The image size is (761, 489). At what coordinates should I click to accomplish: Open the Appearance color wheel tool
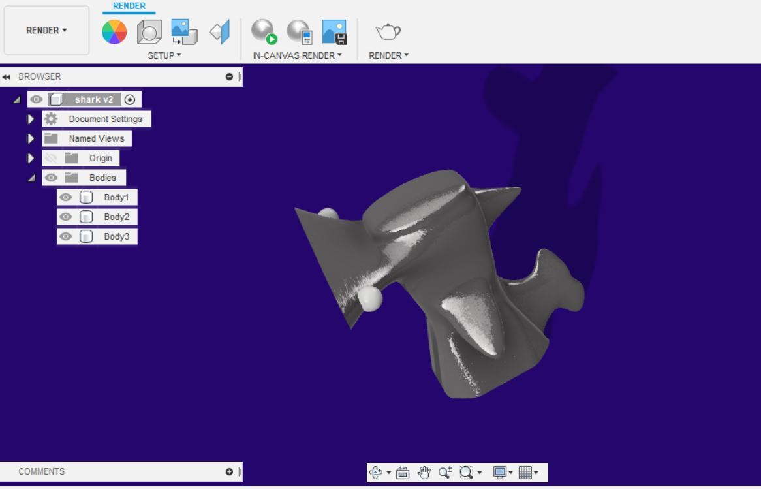point(114,32)
